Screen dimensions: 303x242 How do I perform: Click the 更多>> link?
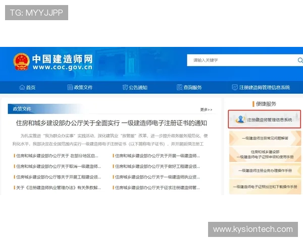[206, 109]
